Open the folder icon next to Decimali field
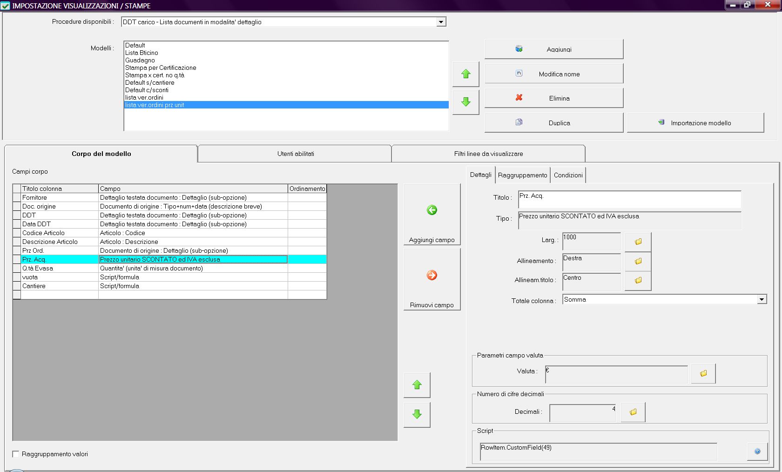The image size is (782, 472). click(x=633, y=412)
